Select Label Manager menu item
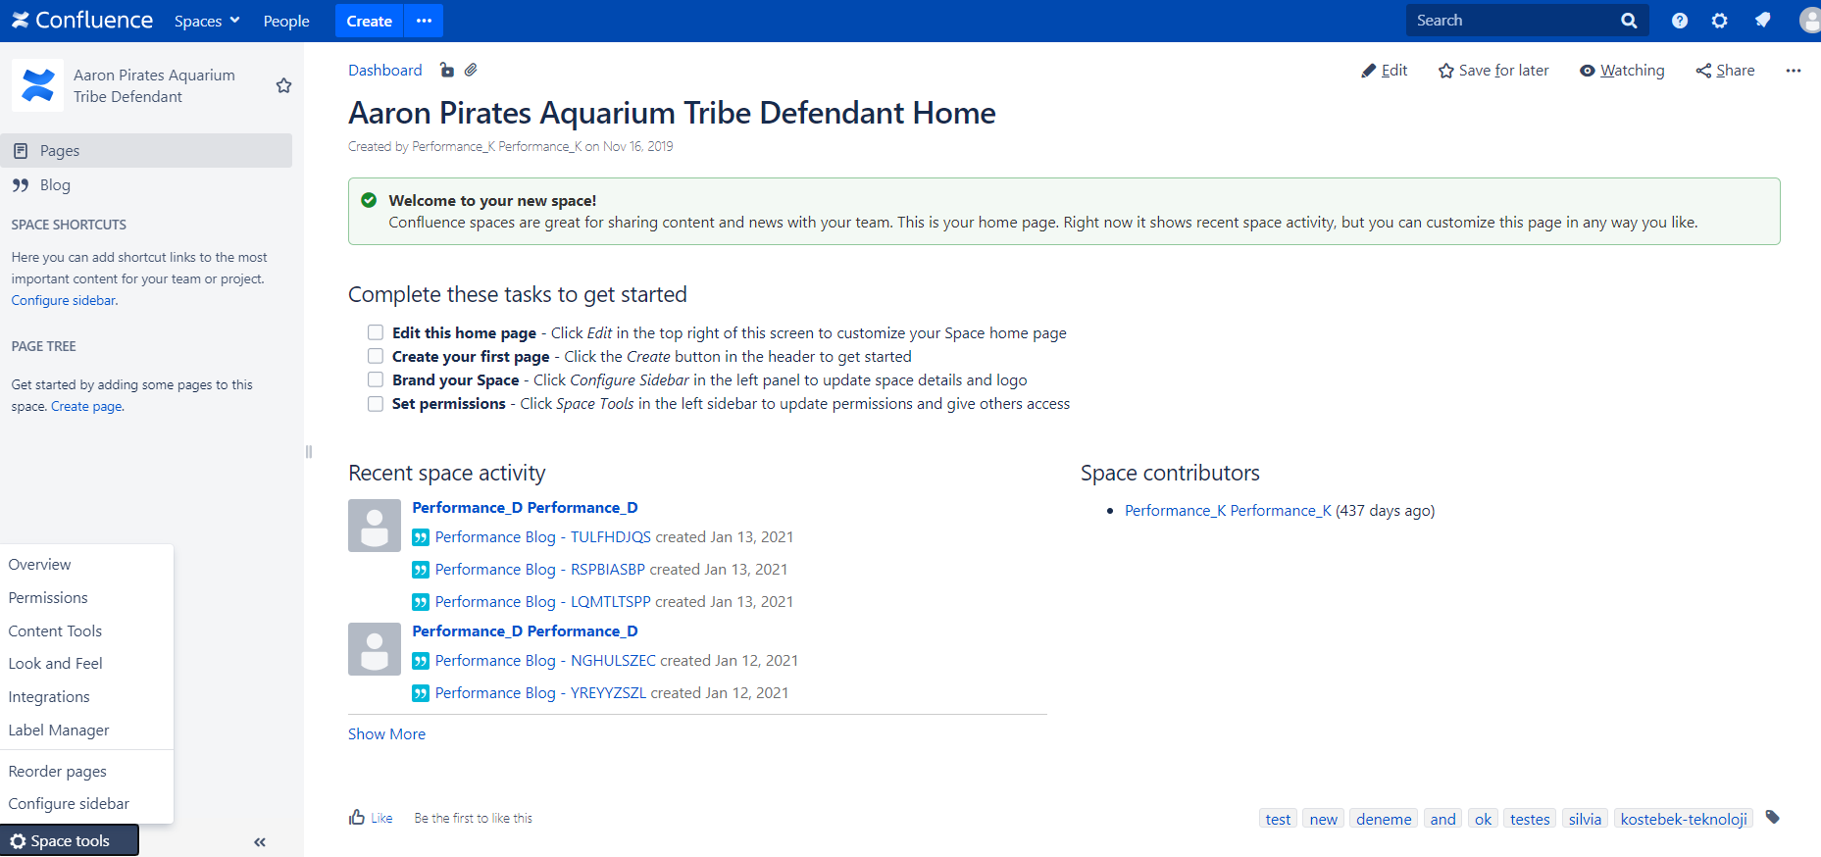The width and height of the screenshot is (1821, 857). pyautogui.click(x=87, y=731)
